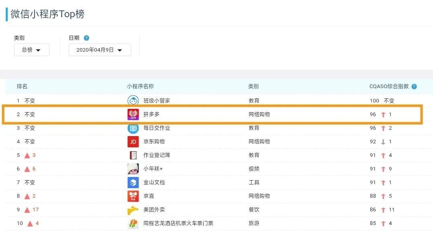433x231 pixels.
Task: Click the 小程序名称 column header
Action: 140,86
